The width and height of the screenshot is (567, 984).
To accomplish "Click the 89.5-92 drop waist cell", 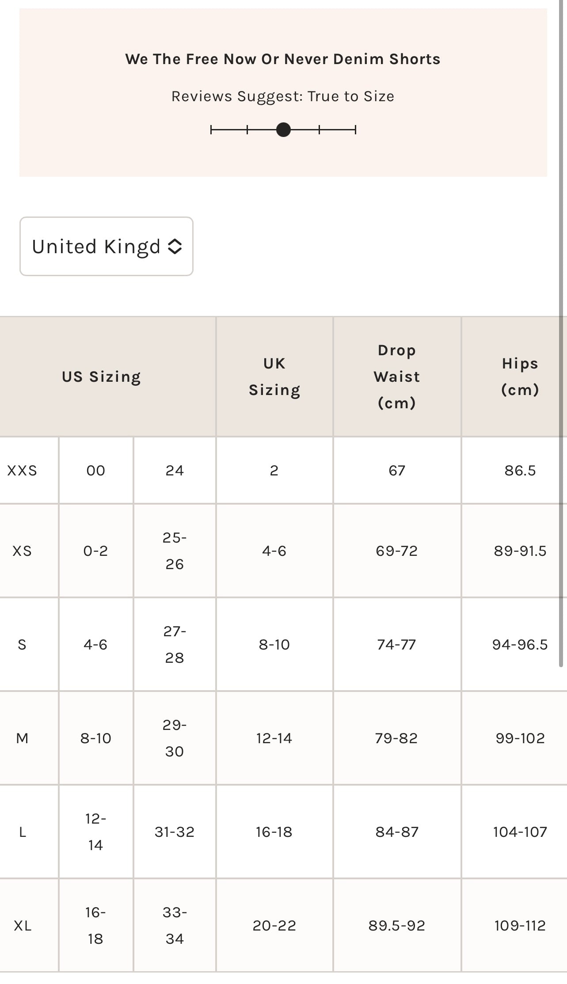I will (x=397, y=926).
